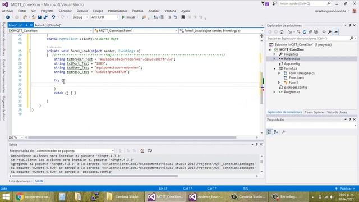
Task: Click the Open File folder toolbar icon
Action: point(34,17)
